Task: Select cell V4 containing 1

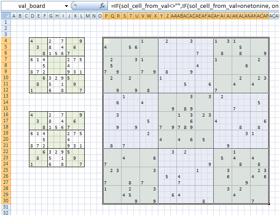Action: point(143,41)
